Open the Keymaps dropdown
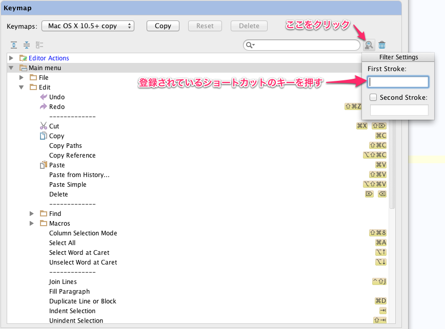 point(88,26)
